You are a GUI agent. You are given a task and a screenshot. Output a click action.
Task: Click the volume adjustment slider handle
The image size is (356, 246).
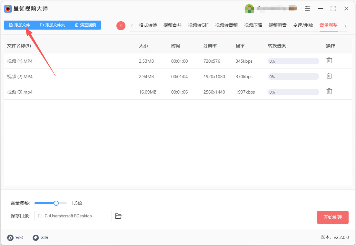[56, 203]
